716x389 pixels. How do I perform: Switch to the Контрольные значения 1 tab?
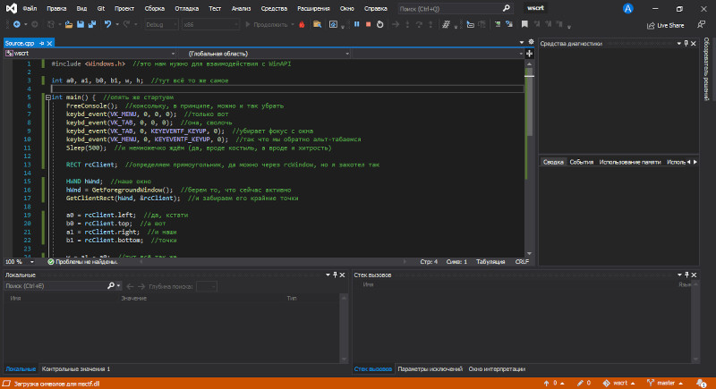click(76, 369)
